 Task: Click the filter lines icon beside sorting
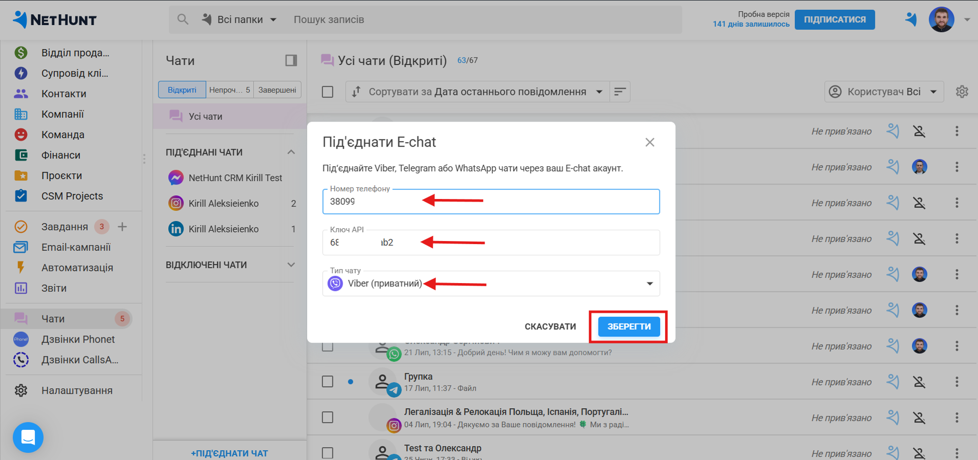620,92
